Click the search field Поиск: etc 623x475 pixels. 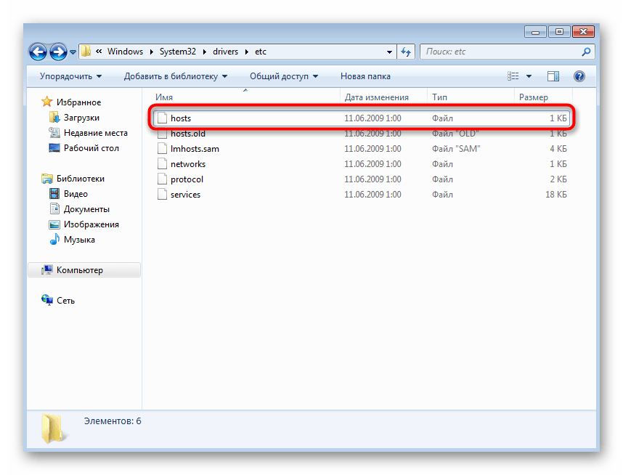(x=501, y=52)
